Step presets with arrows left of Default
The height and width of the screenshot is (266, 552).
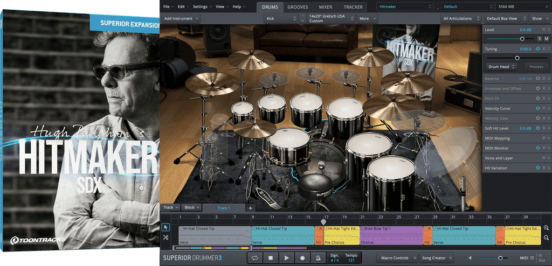click(x=438, y=6)
